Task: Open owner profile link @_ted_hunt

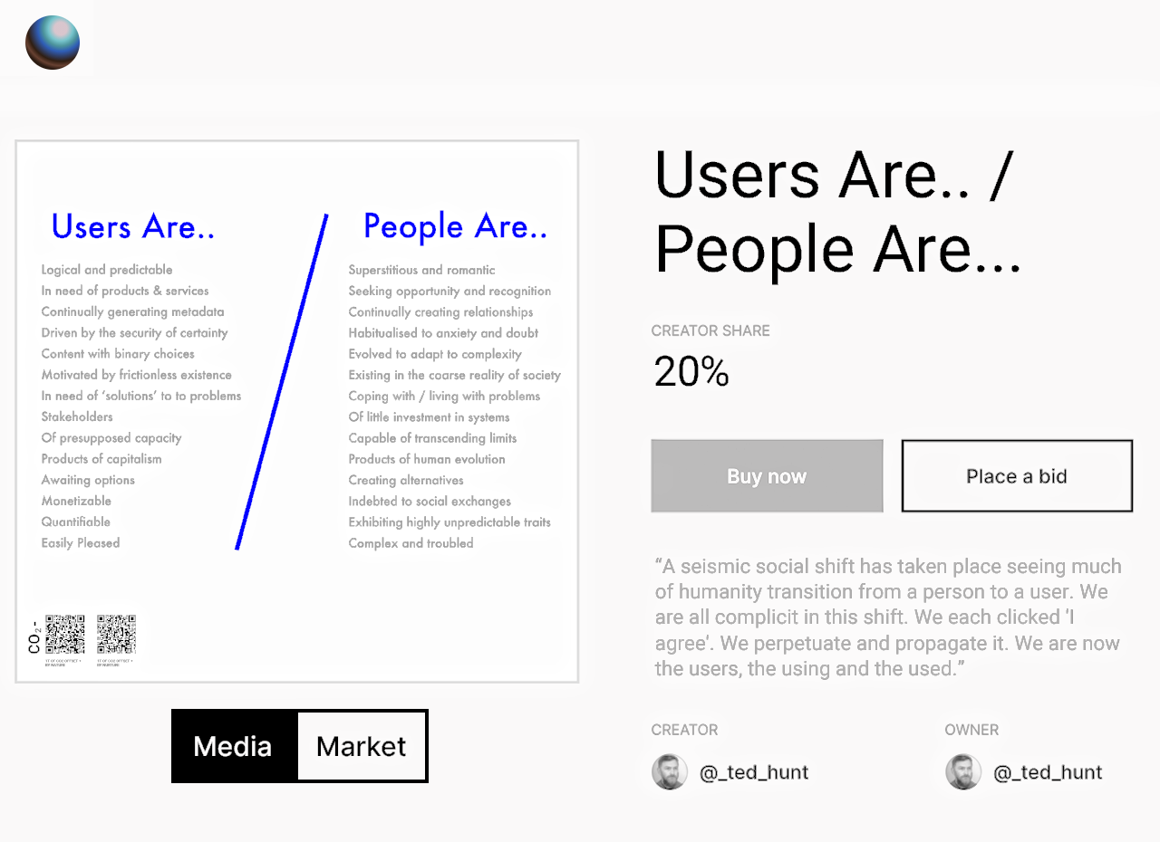Action: click(1048, 772)
